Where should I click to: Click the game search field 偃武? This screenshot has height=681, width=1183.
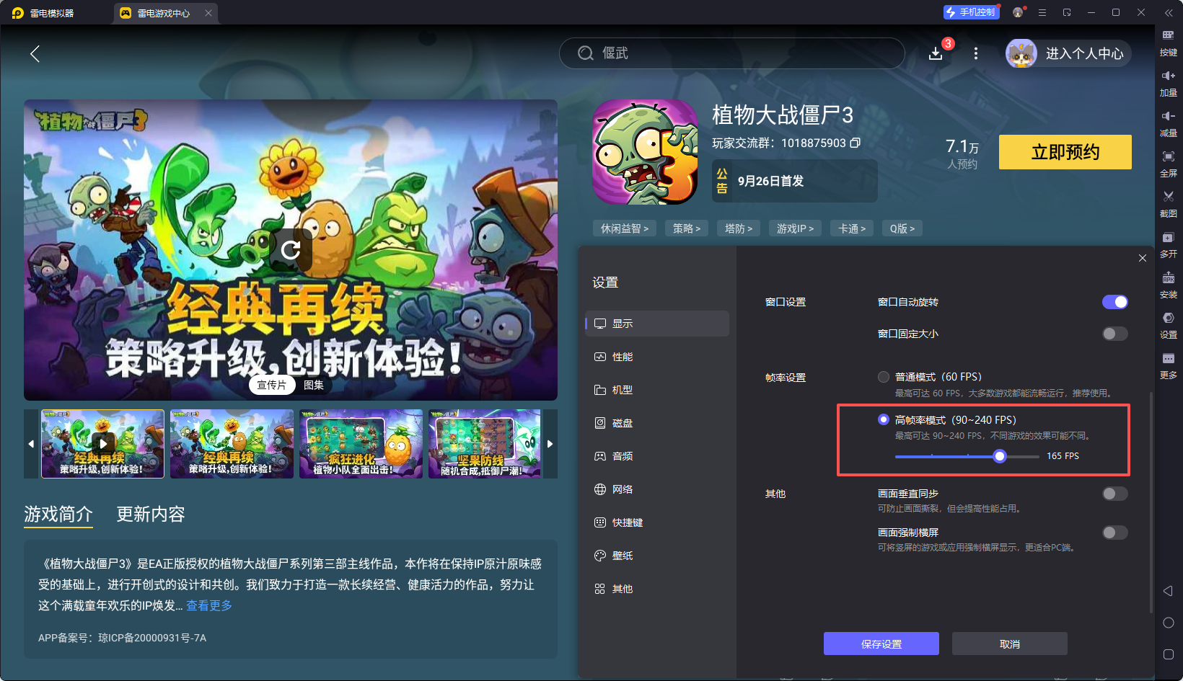pyautogui.click(x=731, y=53)
